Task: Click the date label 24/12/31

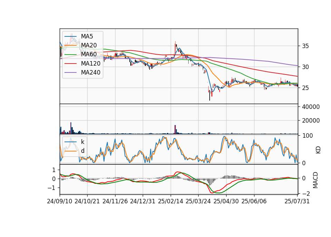Action: coord(143,201)
